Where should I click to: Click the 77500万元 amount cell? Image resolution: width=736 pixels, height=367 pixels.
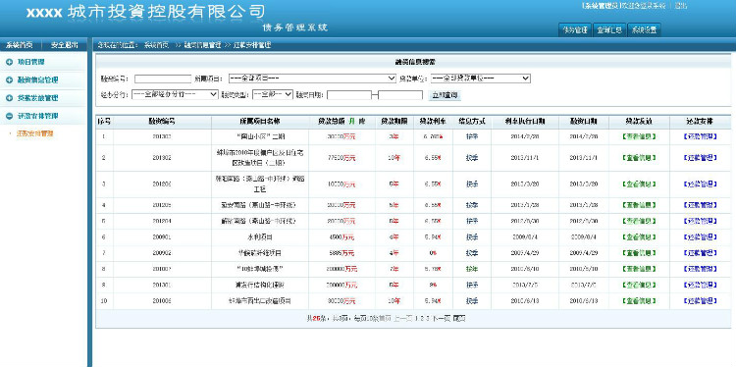[x=342, y=158]
